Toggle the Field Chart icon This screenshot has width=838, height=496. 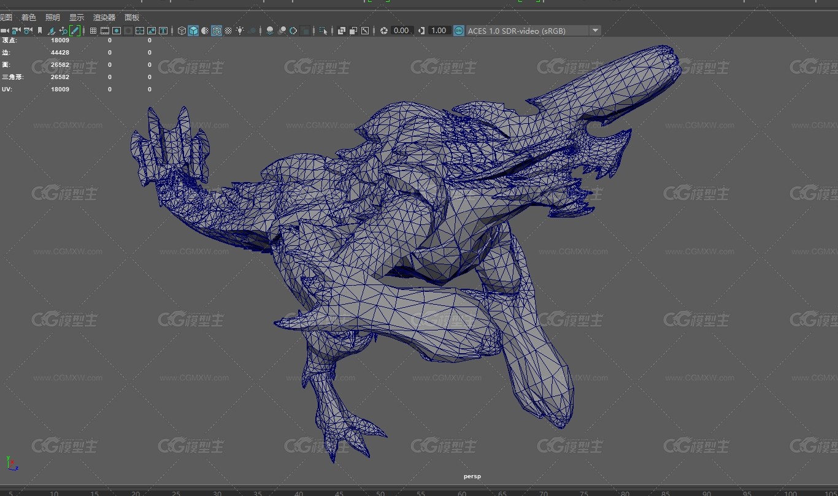pyautogui.click(x=140, y=31)
